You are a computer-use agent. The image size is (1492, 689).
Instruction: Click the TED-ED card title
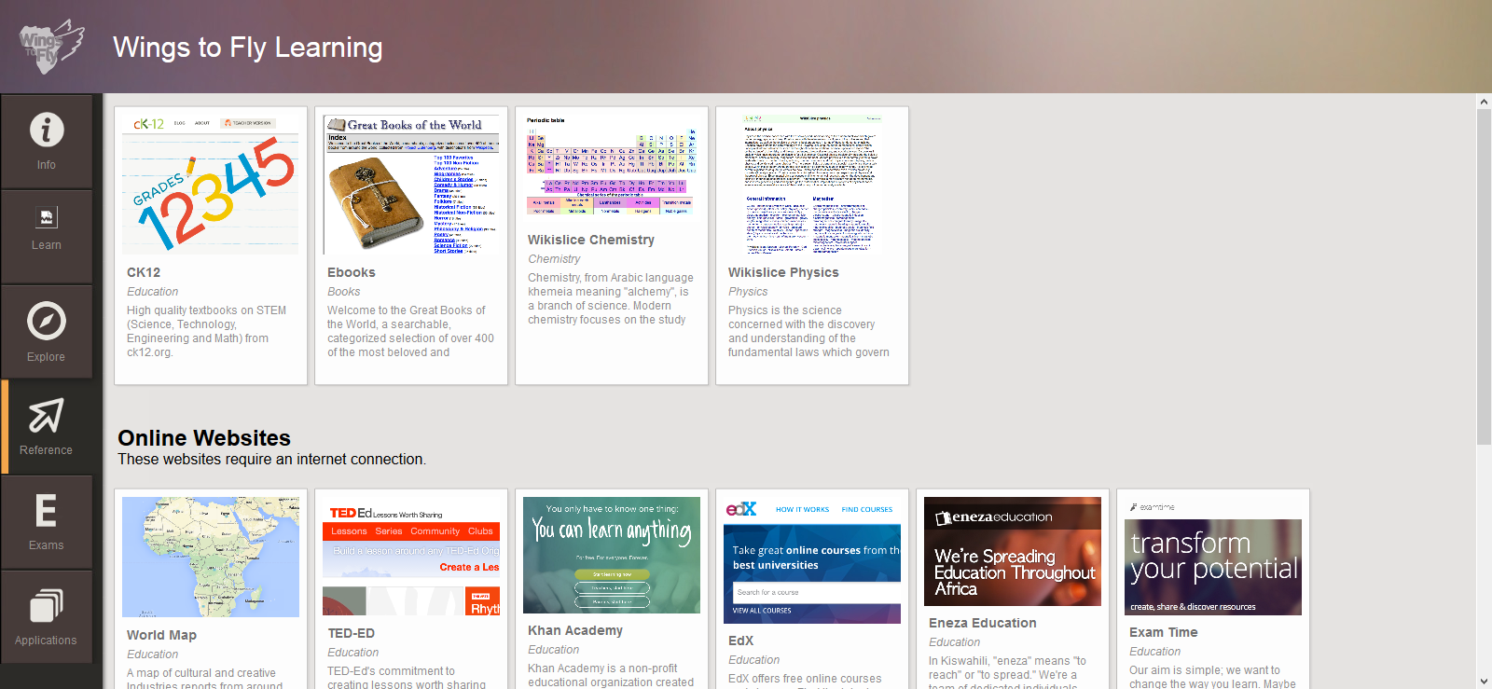coord(351,633)
